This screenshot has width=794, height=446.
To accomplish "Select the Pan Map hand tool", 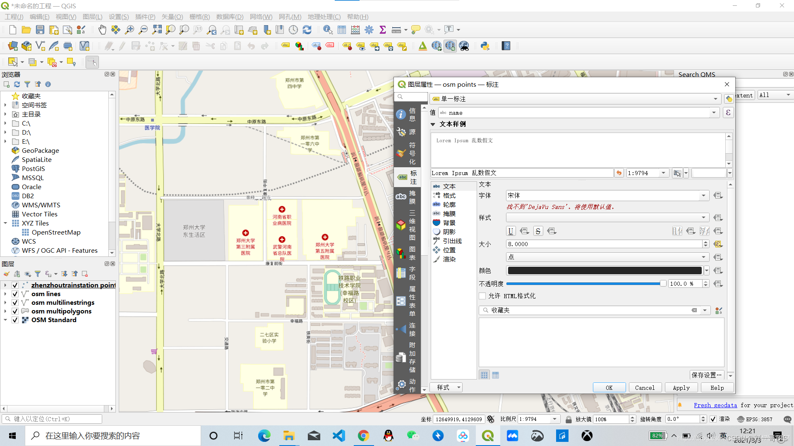I will (x=102, y=30).
